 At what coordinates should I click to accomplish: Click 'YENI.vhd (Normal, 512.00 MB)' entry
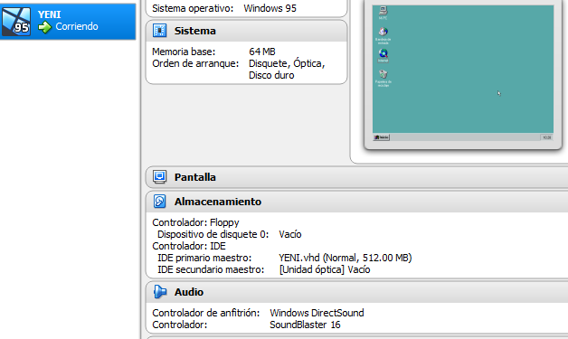(x=346, y=258)
